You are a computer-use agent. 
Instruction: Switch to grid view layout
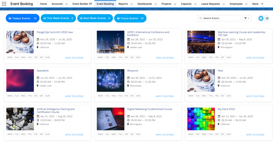click(x=261, y=18)
